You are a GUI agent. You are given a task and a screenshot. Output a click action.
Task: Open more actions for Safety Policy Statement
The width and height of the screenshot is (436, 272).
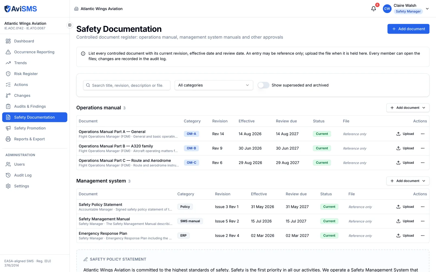[423, 207]
